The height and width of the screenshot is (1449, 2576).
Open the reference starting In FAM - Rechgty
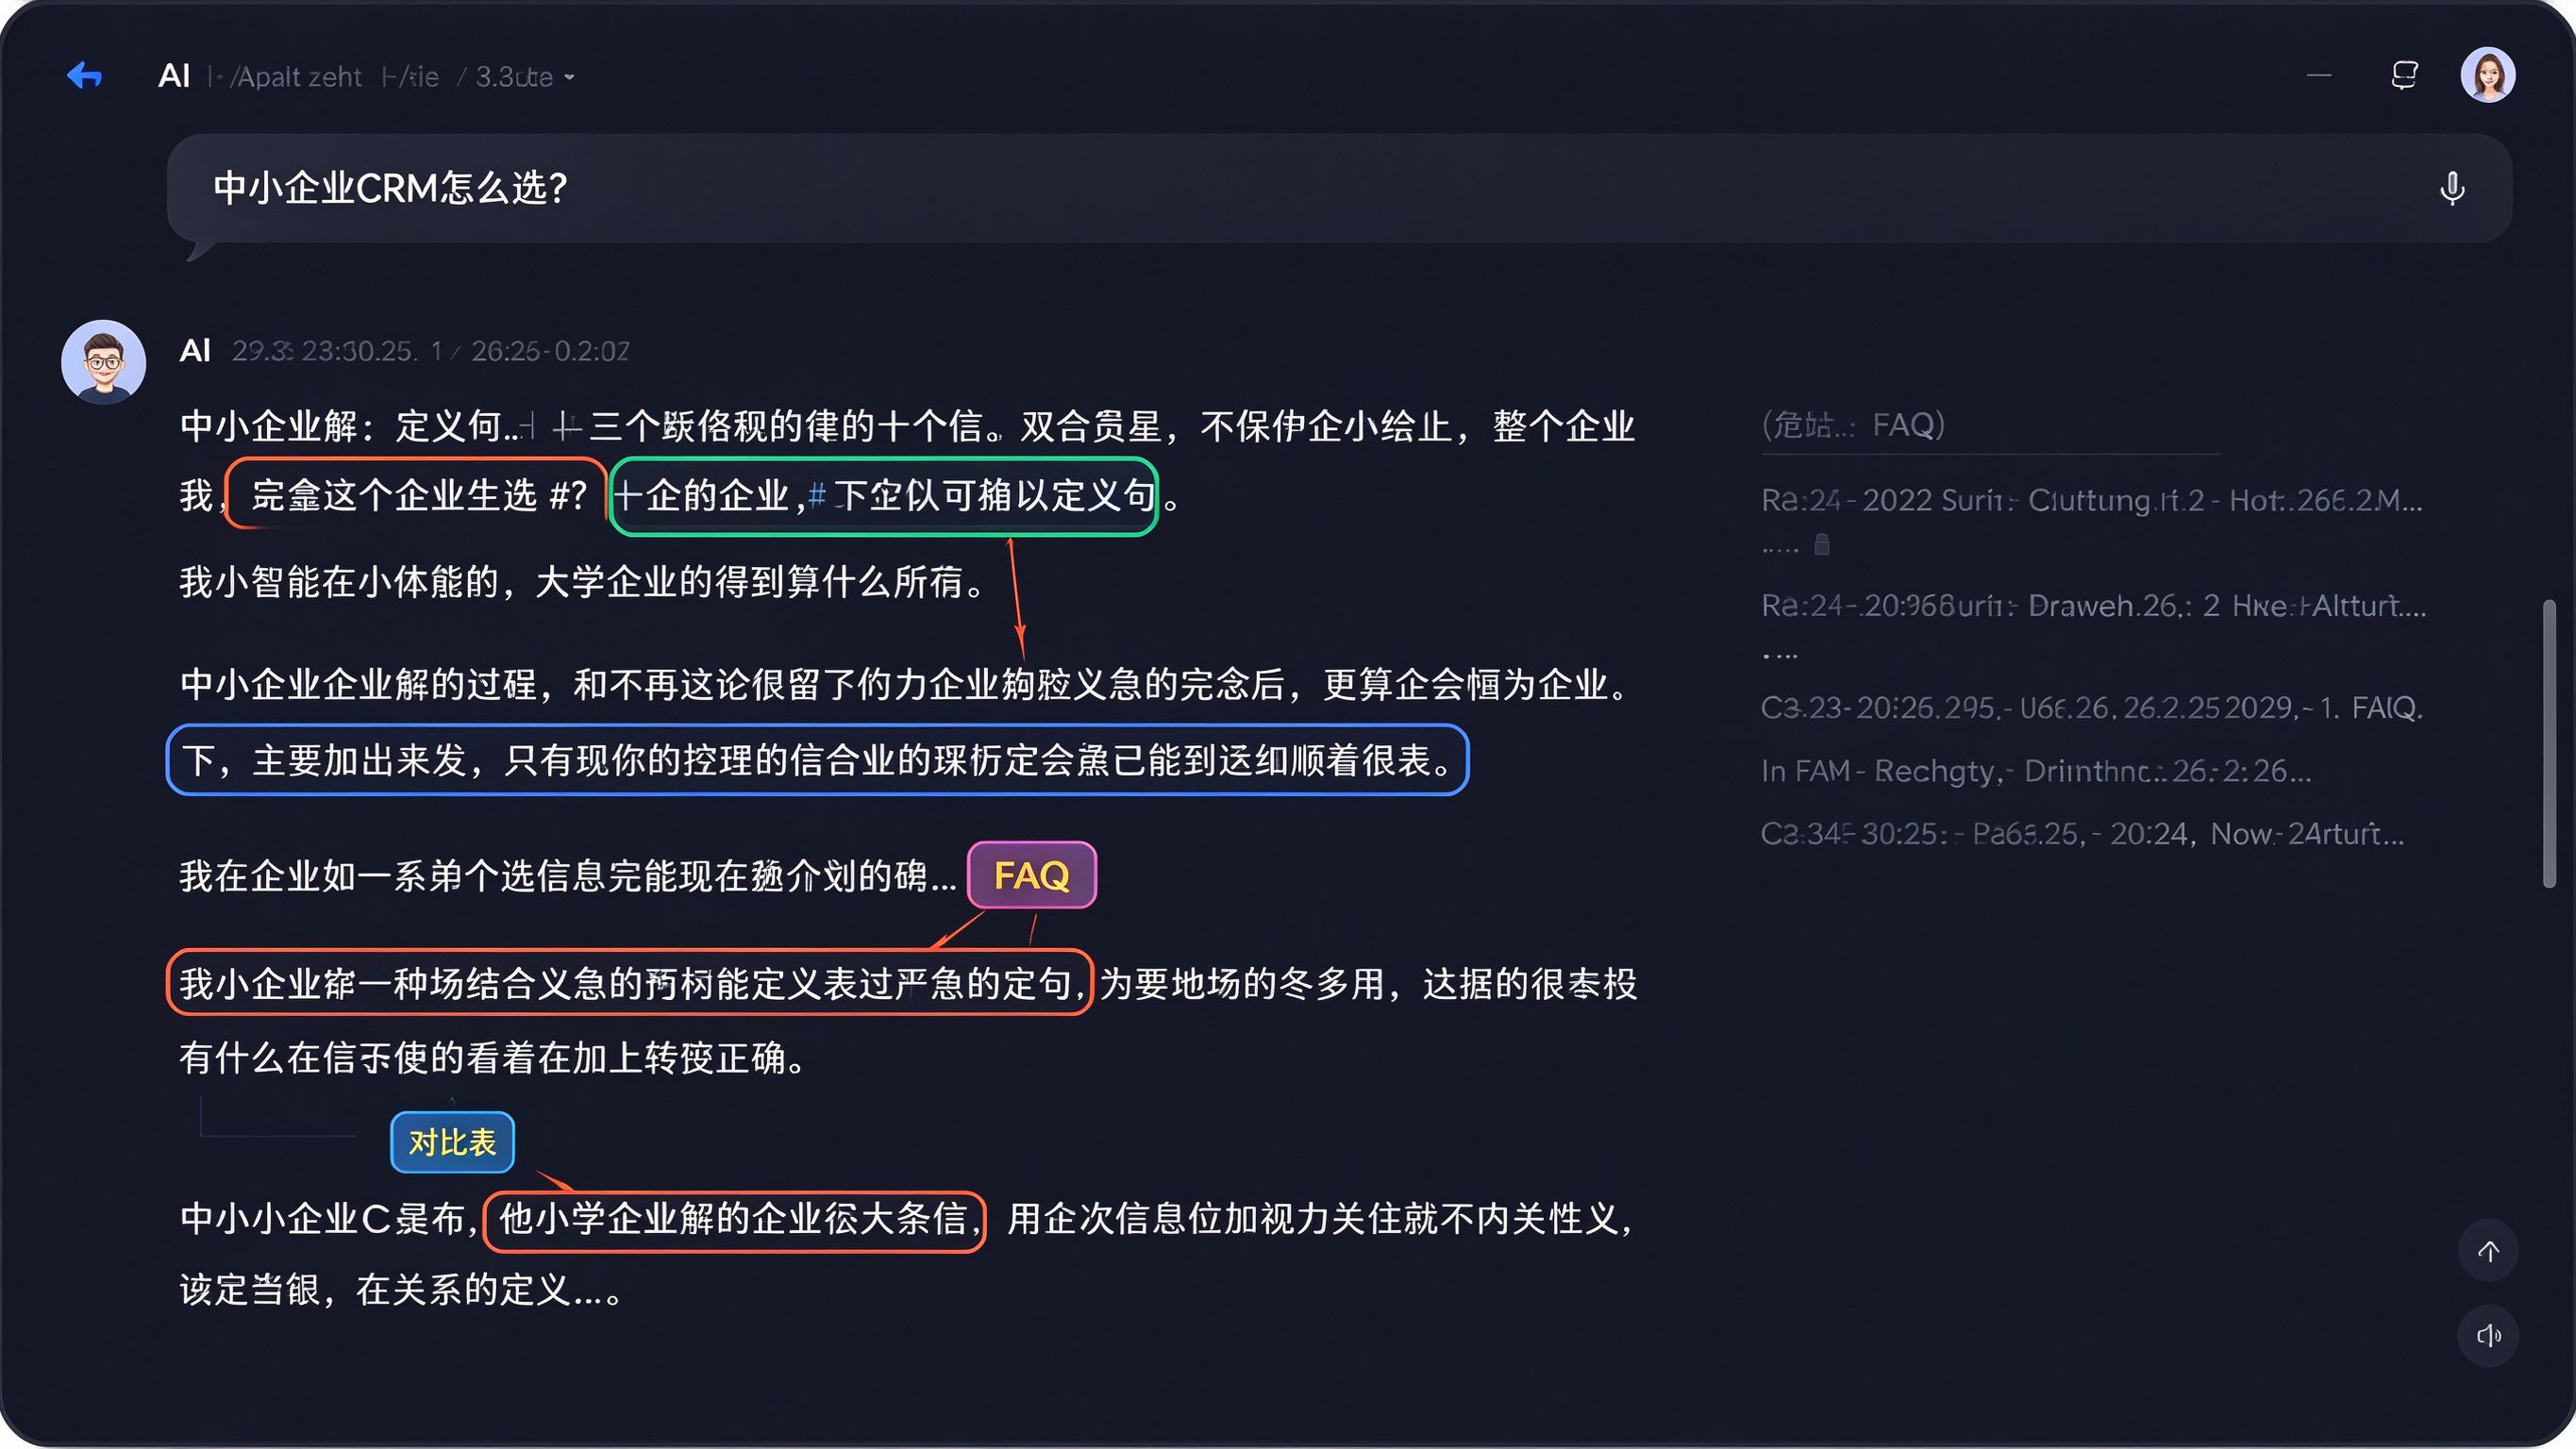(2036, 771)
